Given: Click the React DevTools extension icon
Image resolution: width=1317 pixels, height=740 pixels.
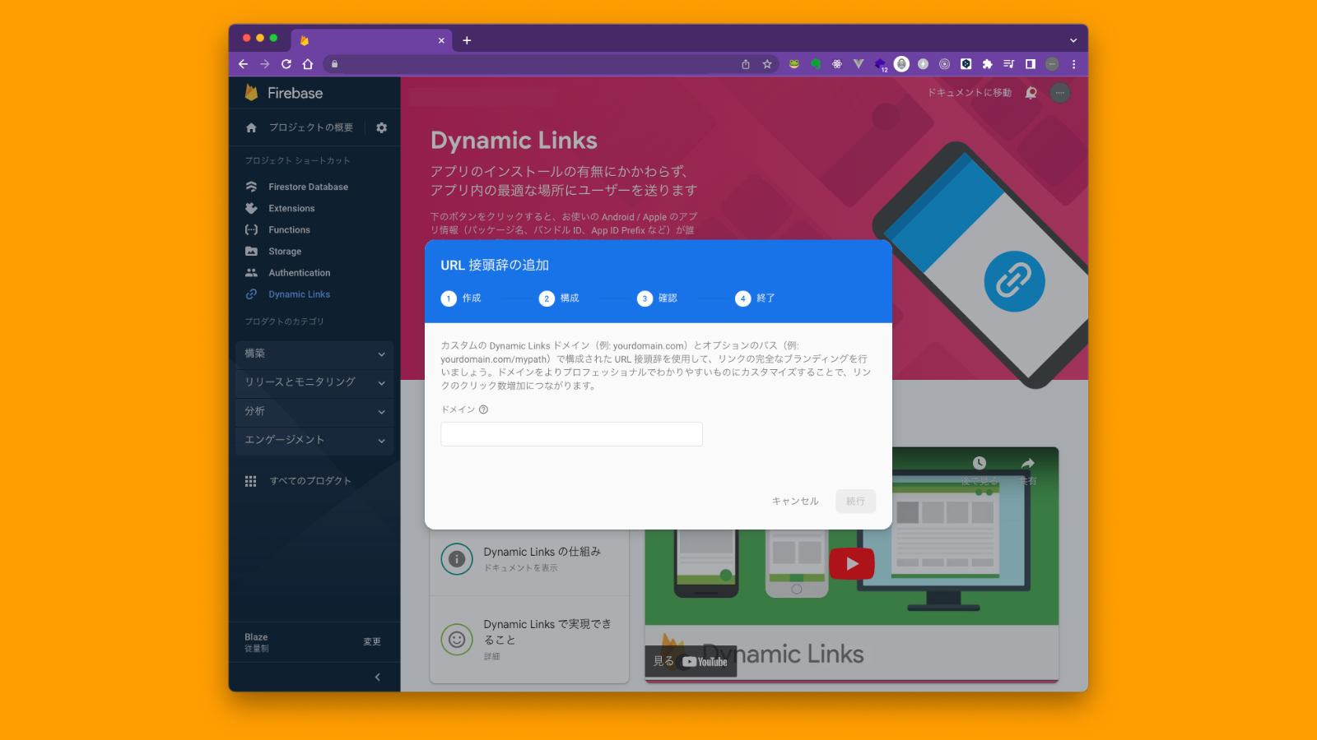Looking at the screenshot, I should click(x=837, y=64).
